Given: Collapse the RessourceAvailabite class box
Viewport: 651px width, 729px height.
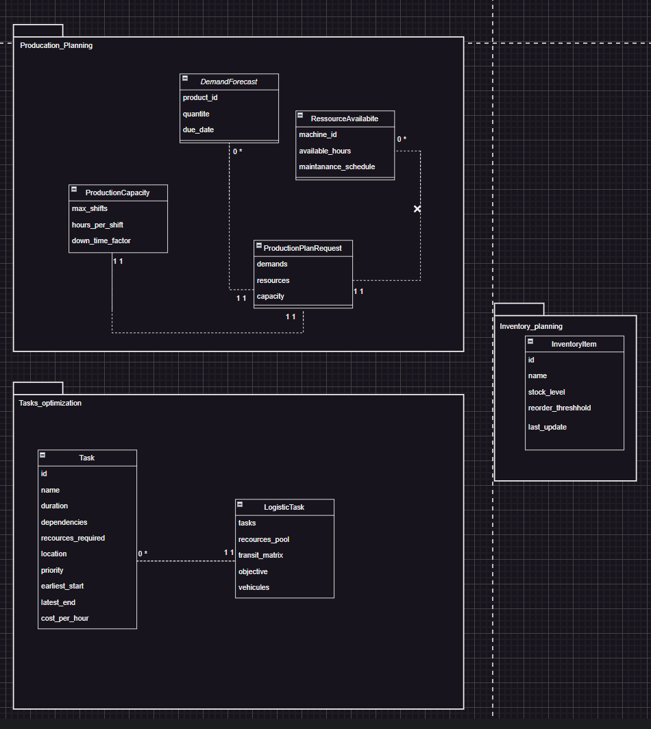Looking at the screenshot, I should (x=300, y=115).
